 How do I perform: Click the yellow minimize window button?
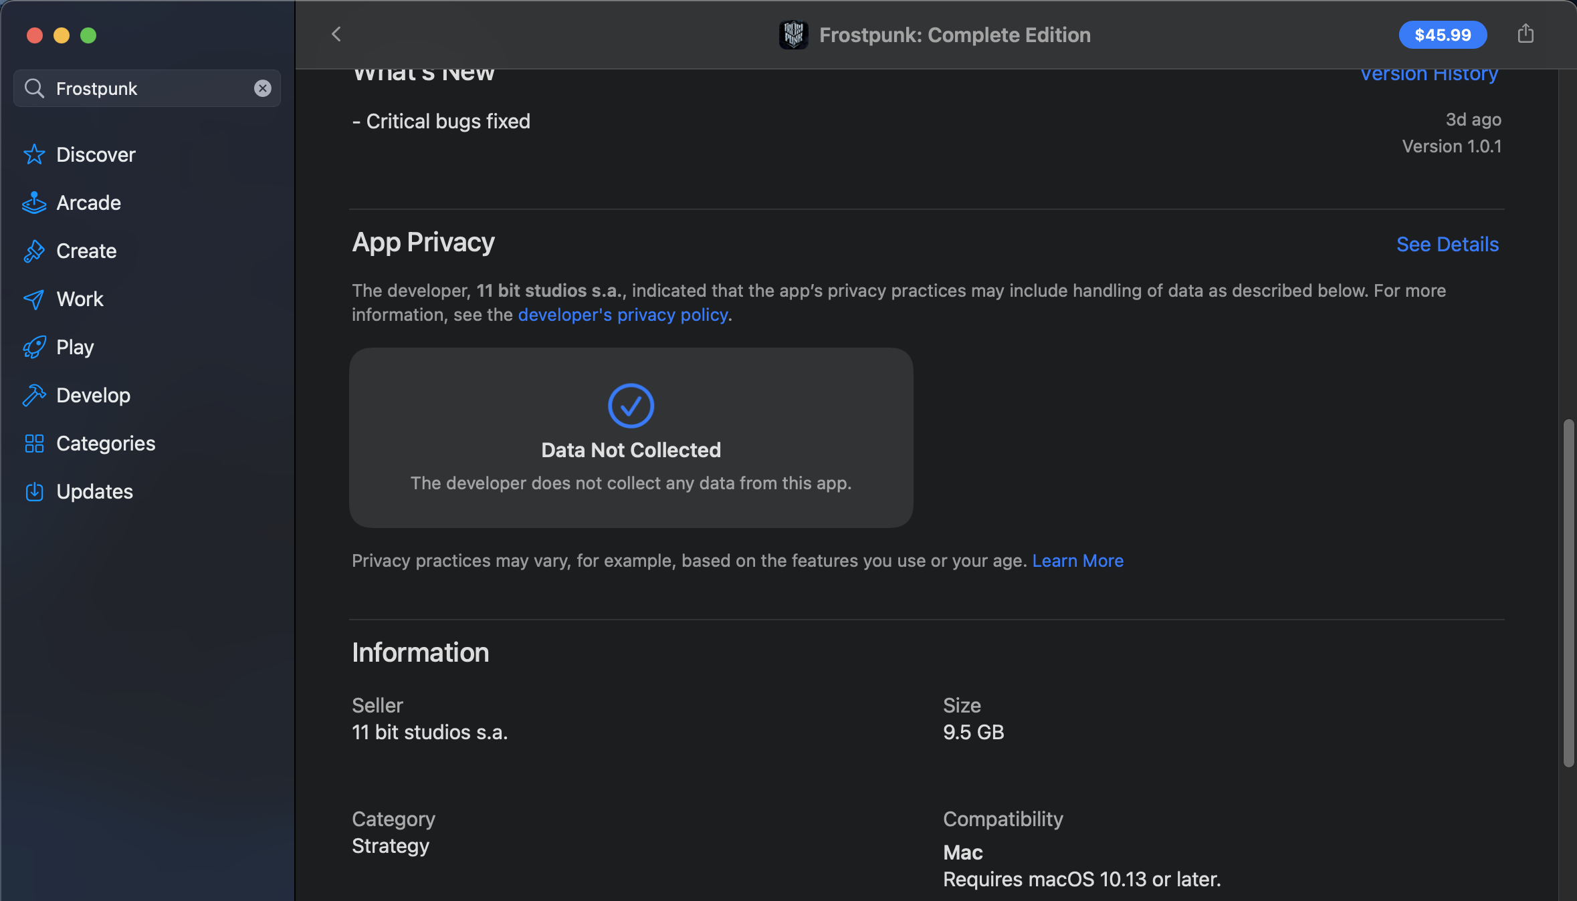point(62,35)
